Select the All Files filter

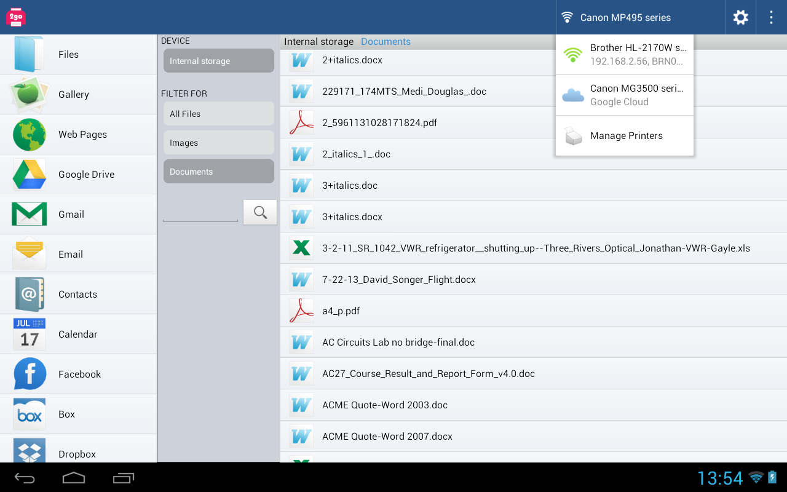219,114
